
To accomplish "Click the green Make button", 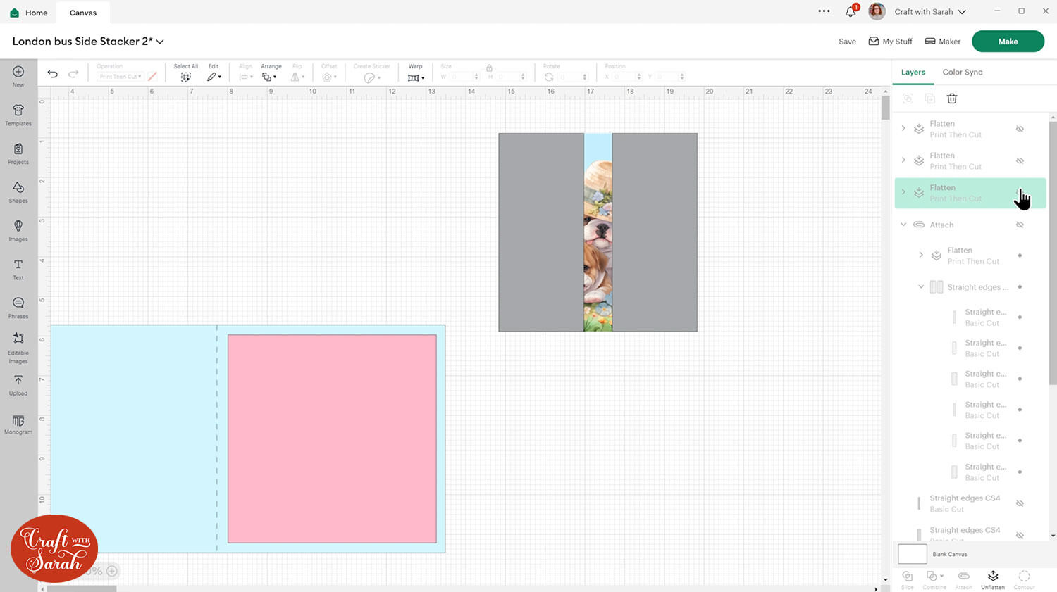I will (x=1008, y=42).
